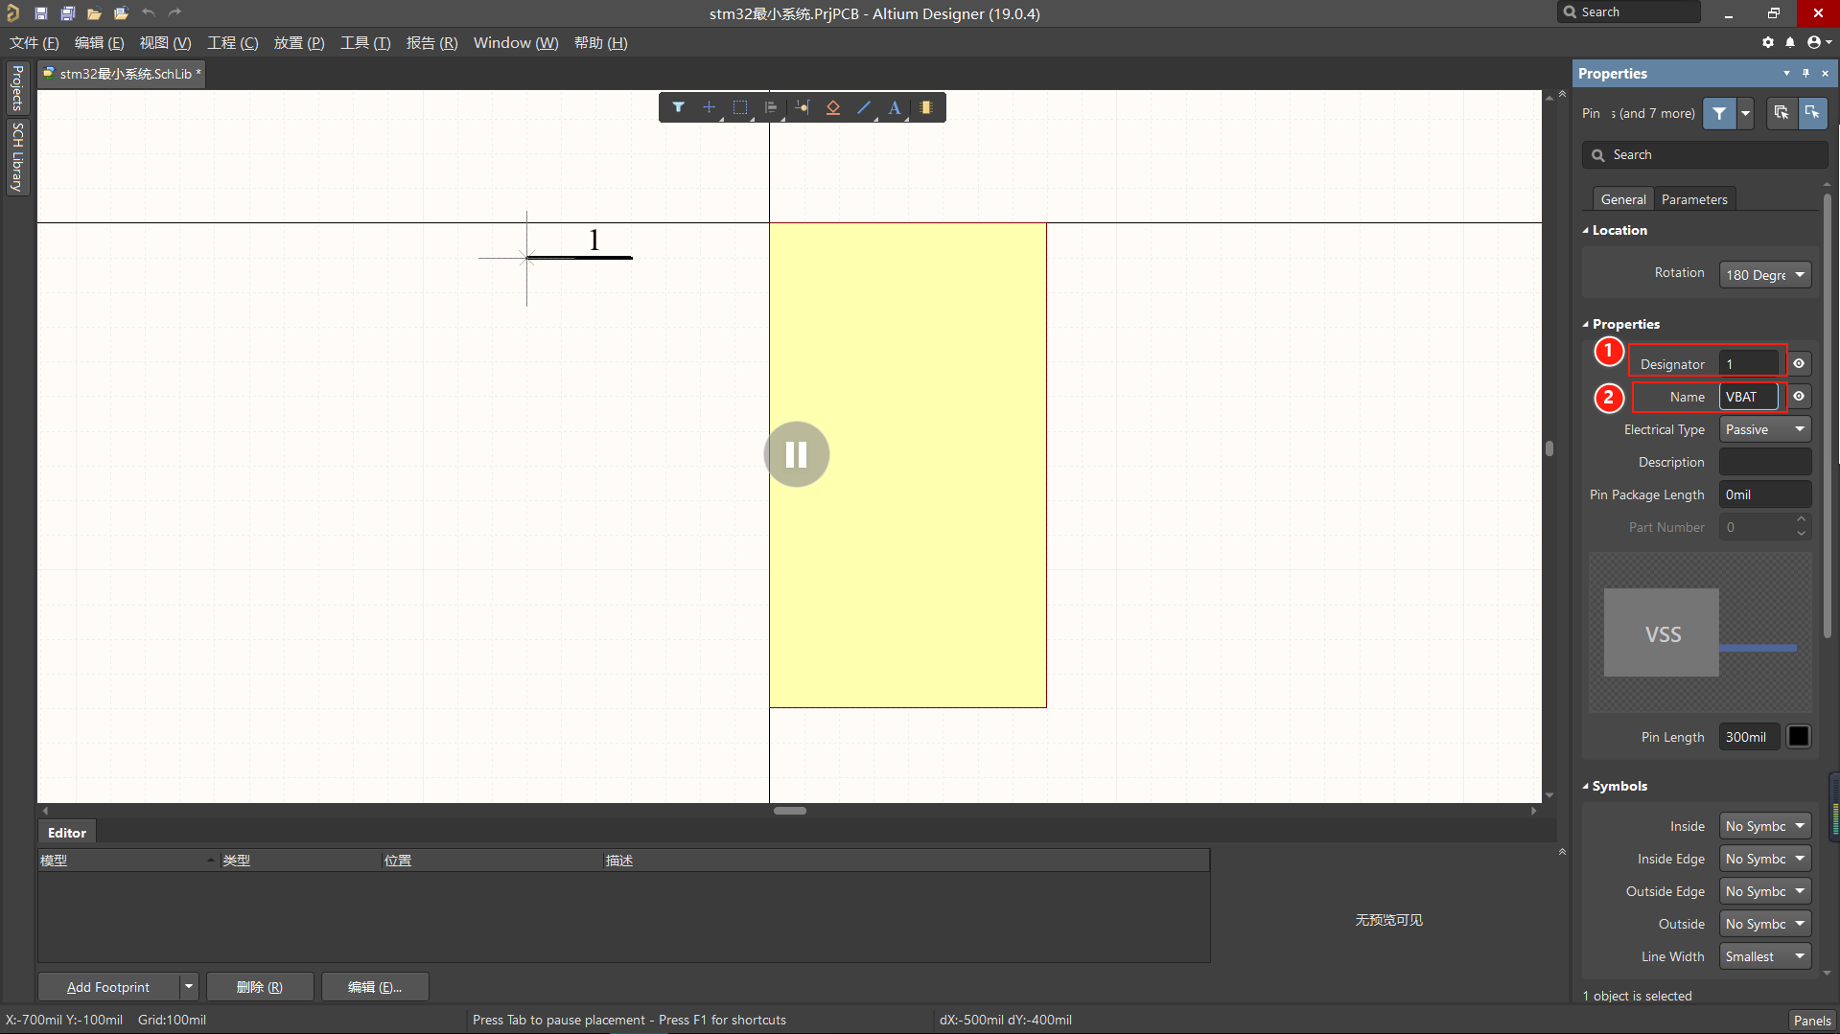
Task: Open the SCH Library side panel tab
Action: (x=17, y=157)
